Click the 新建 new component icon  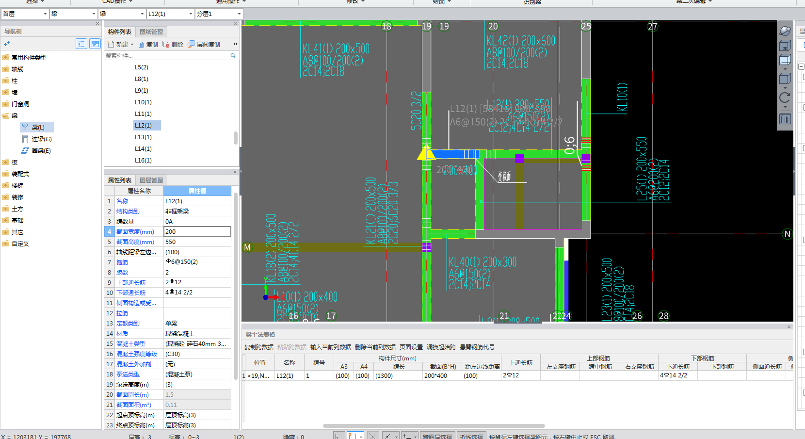[111, 44]
